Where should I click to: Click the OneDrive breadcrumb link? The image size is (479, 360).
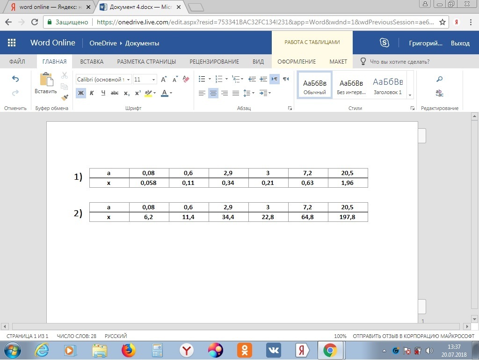(103, 43)
